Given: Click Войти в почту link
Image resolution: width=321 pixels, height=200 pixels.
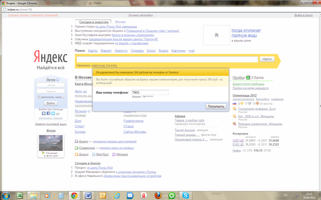Looking at the screenshot, I should 303,15.
